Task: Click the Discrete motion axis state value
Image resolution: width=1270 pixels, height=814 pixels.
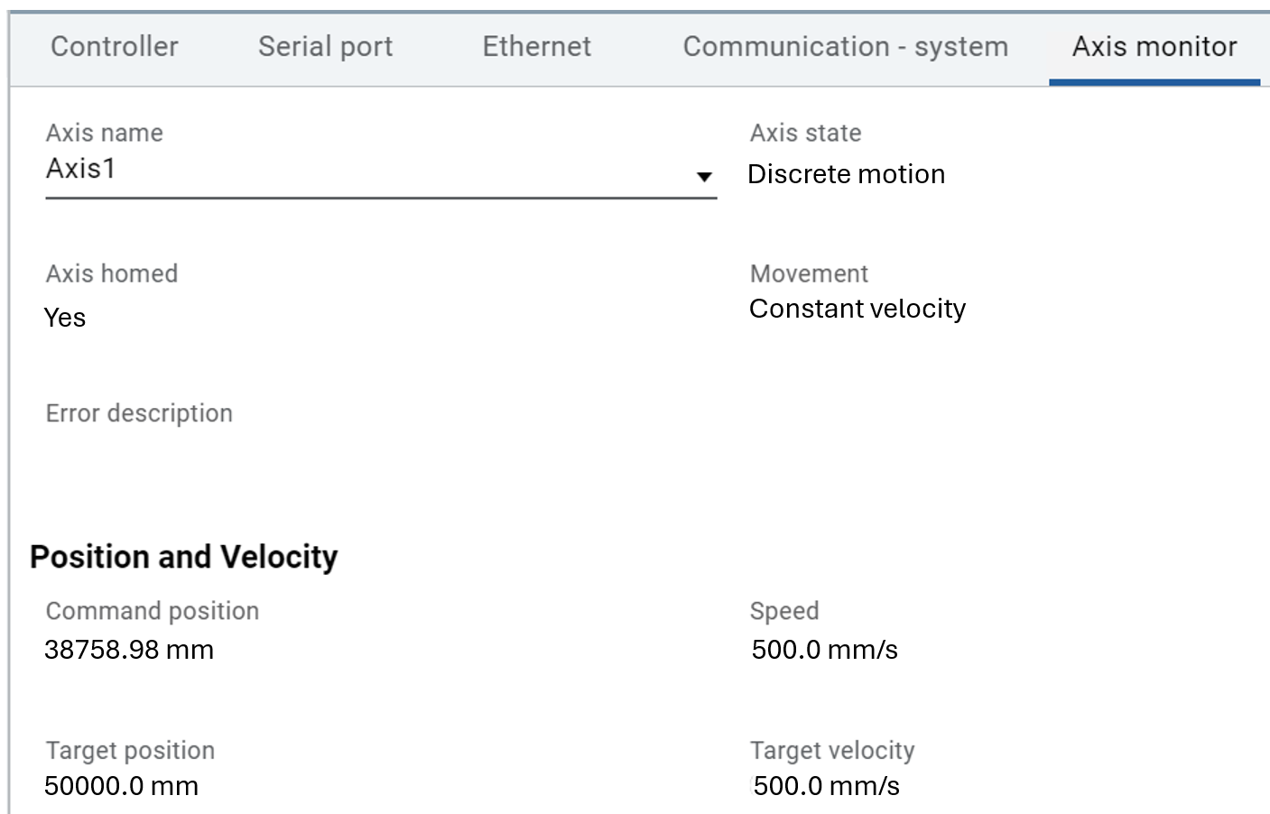Action: click(846, 174)
